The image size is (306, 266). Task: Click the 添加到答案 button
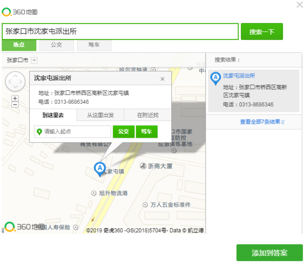click(x=269, y=253)
